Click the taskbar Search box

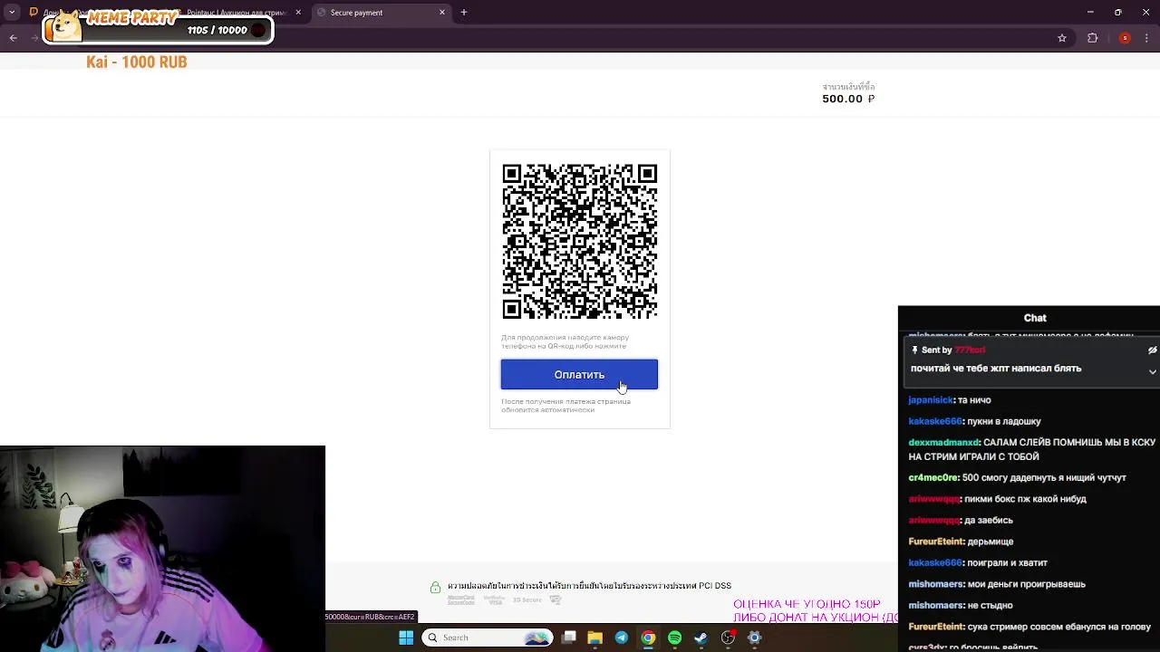tap(488, 638)
